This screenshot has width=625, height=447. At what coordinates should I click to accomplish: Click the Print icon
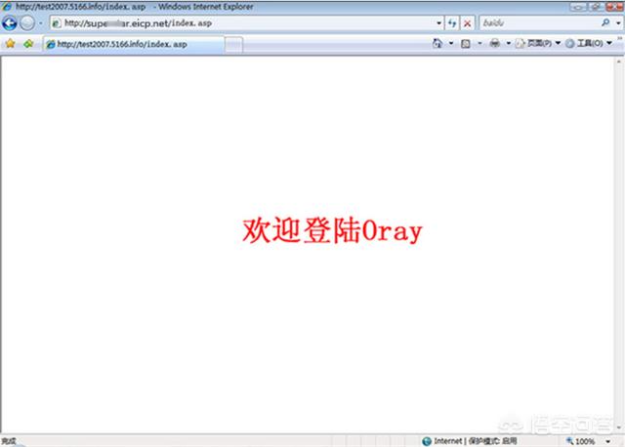point(495,43)
